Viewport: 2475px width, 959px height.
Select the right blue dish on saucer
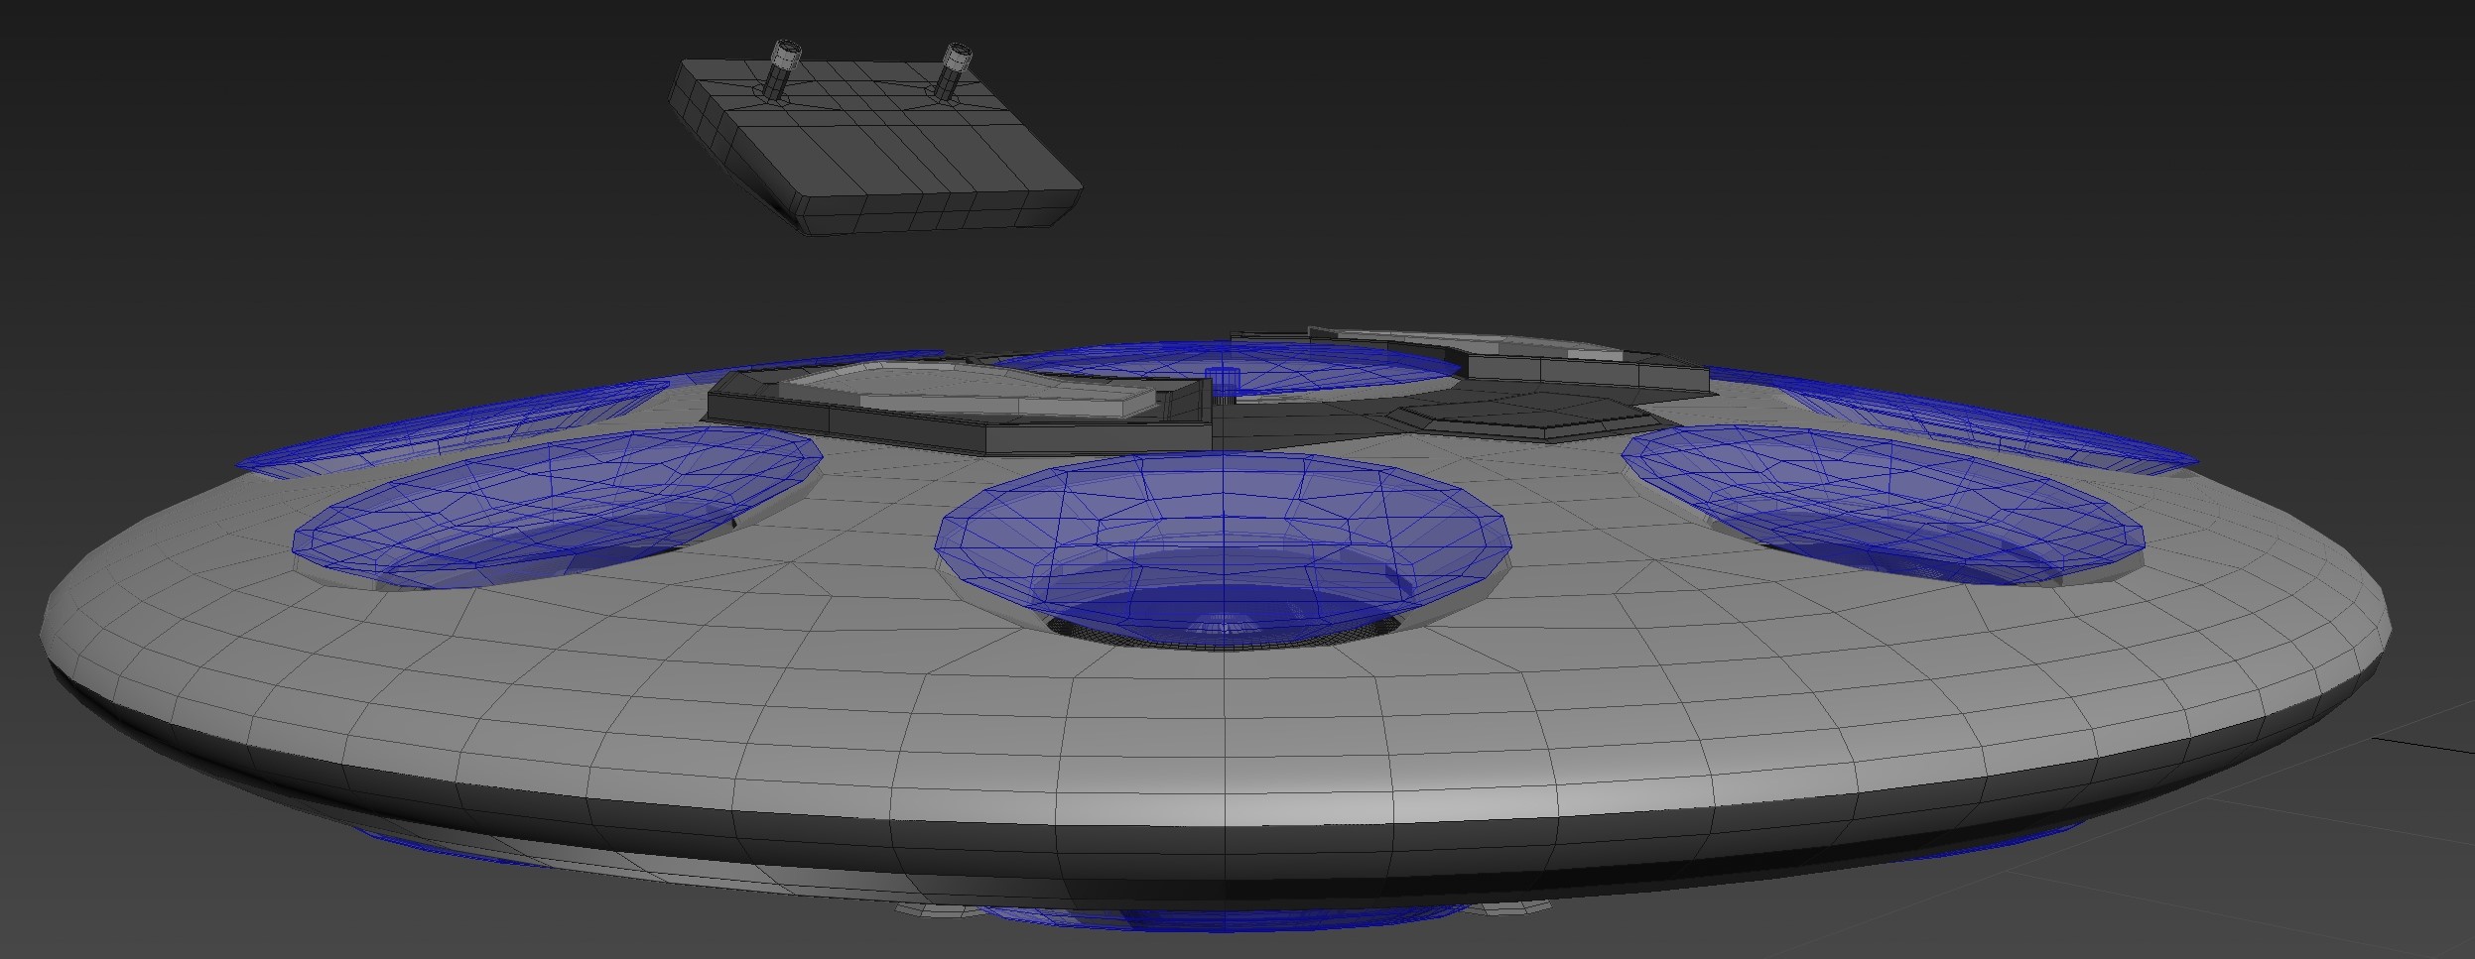(x=1885, y=504)
